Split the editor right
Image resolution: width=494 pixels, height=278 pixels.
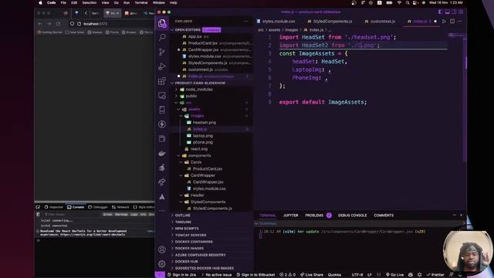click(x=452, y=22)
